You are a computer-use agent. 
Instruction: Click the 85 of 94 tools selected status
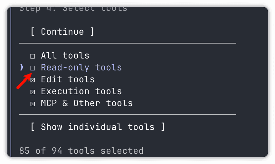[81, 151]
